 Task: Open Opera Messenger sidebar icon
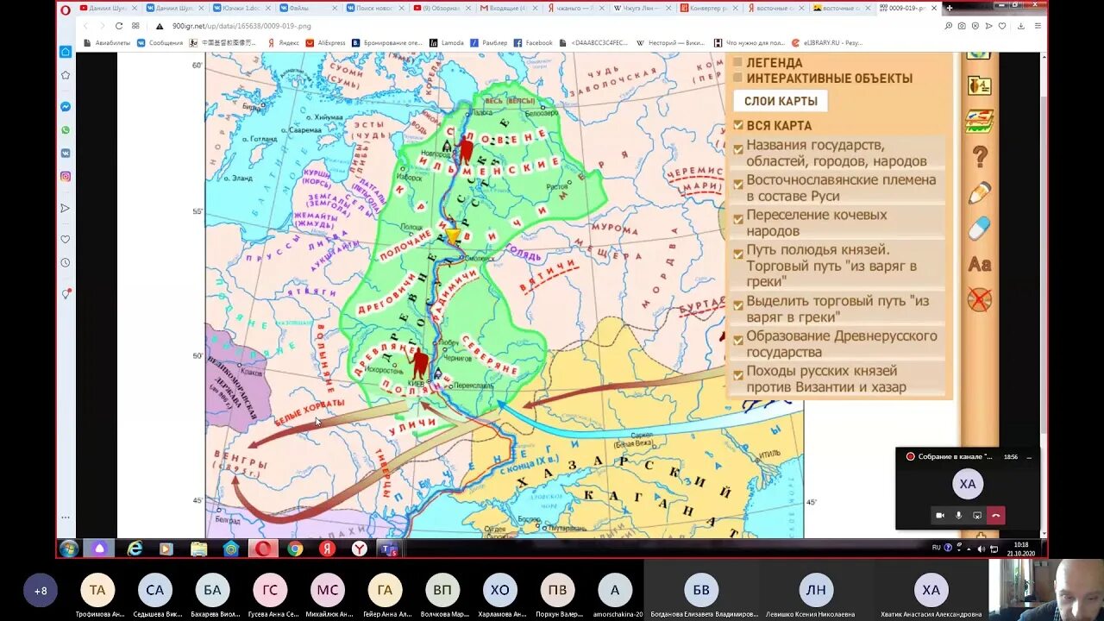coord(66,107)
